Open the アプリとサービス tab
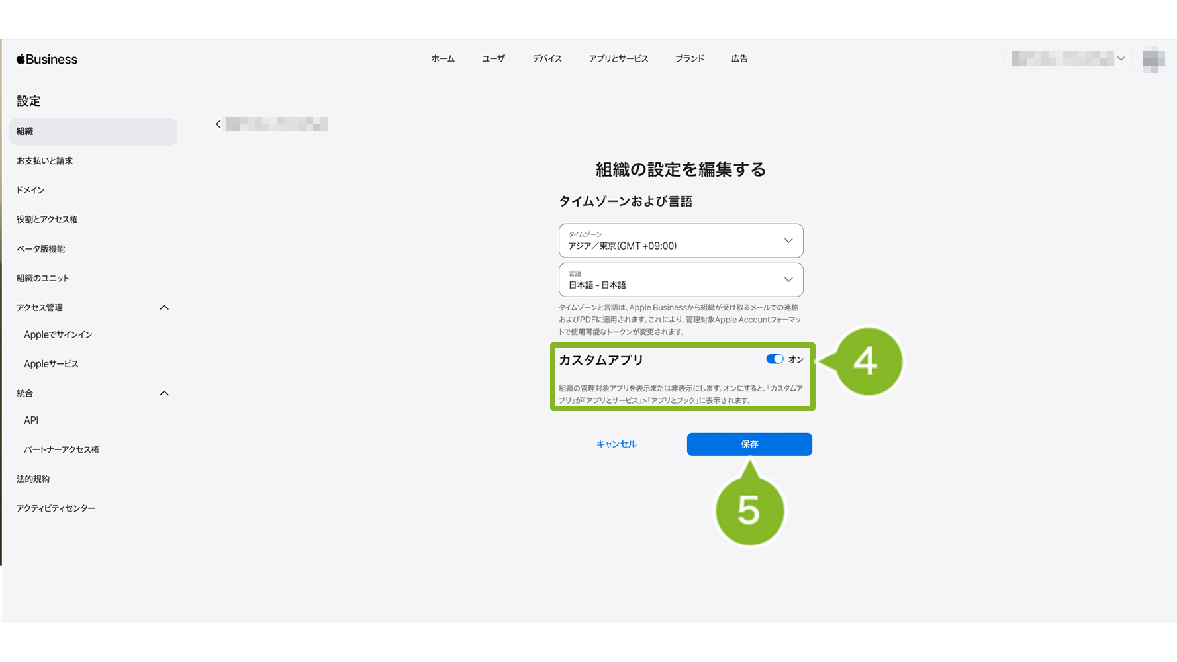1177x662 pixels. pyautogui.click(x=618, y=59)
